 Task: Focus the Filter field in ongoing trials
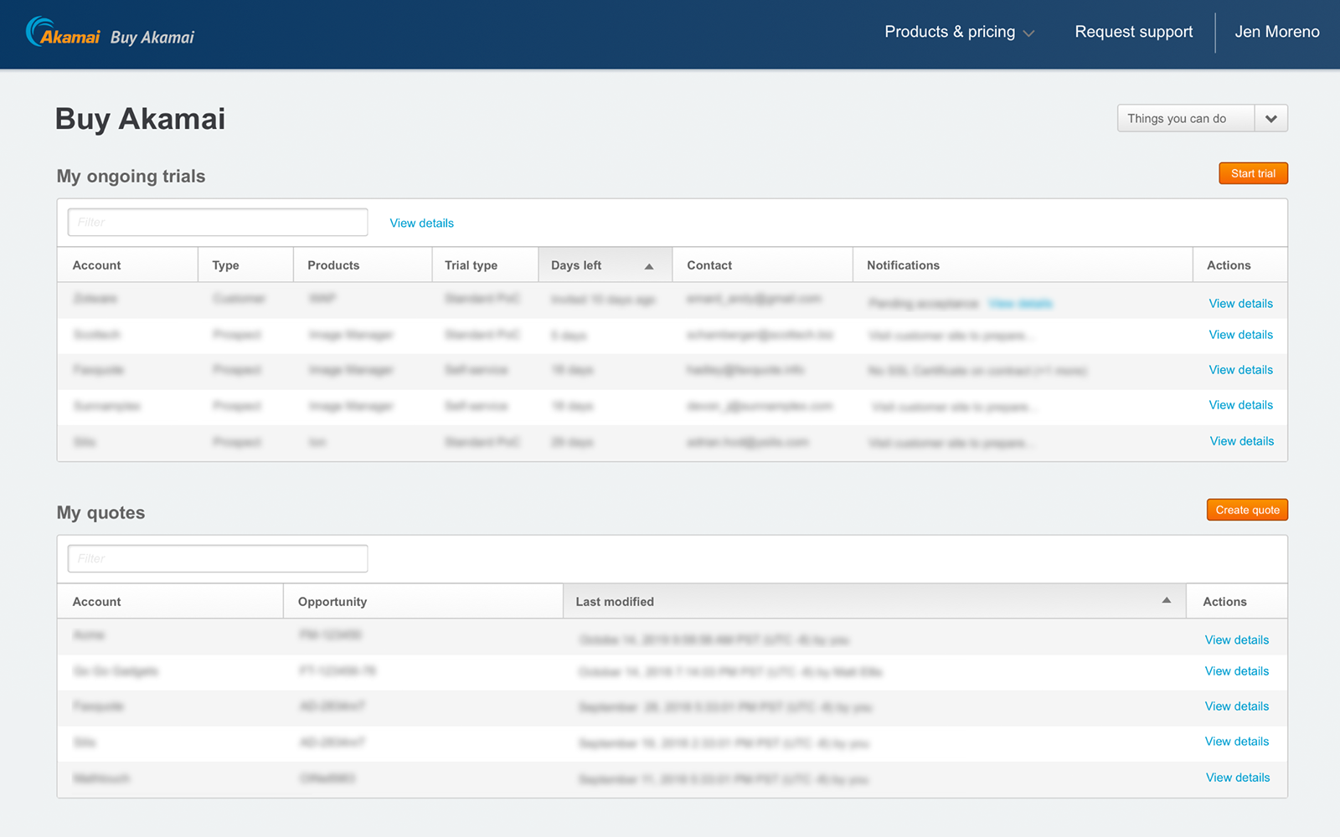(218, 222)
